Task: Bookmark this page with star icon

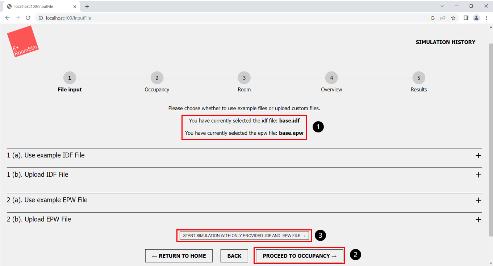Action: (453, 18)
